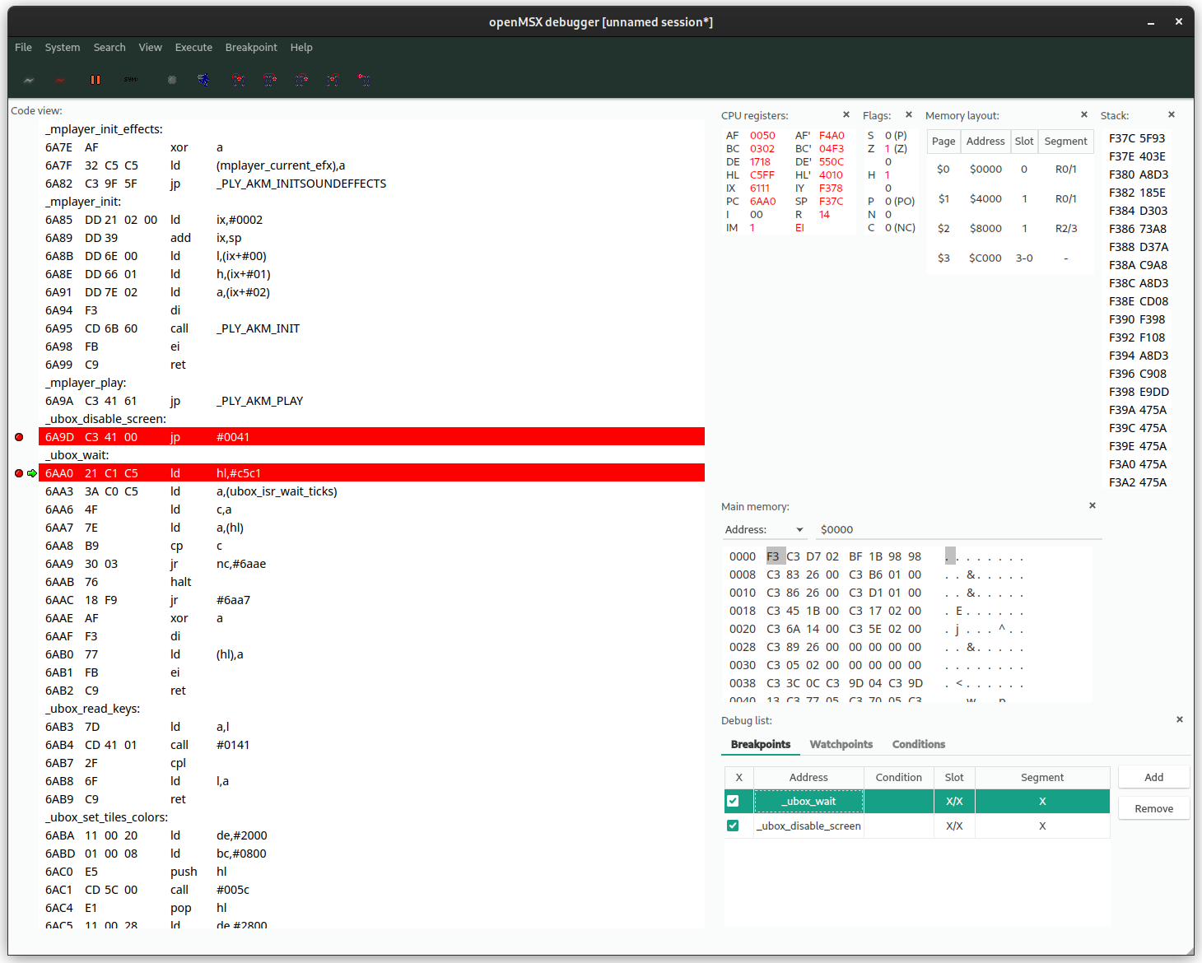Toggle the _ubox_wait breakpoint checkbox
1202x963 pixels.
point(733,801)
